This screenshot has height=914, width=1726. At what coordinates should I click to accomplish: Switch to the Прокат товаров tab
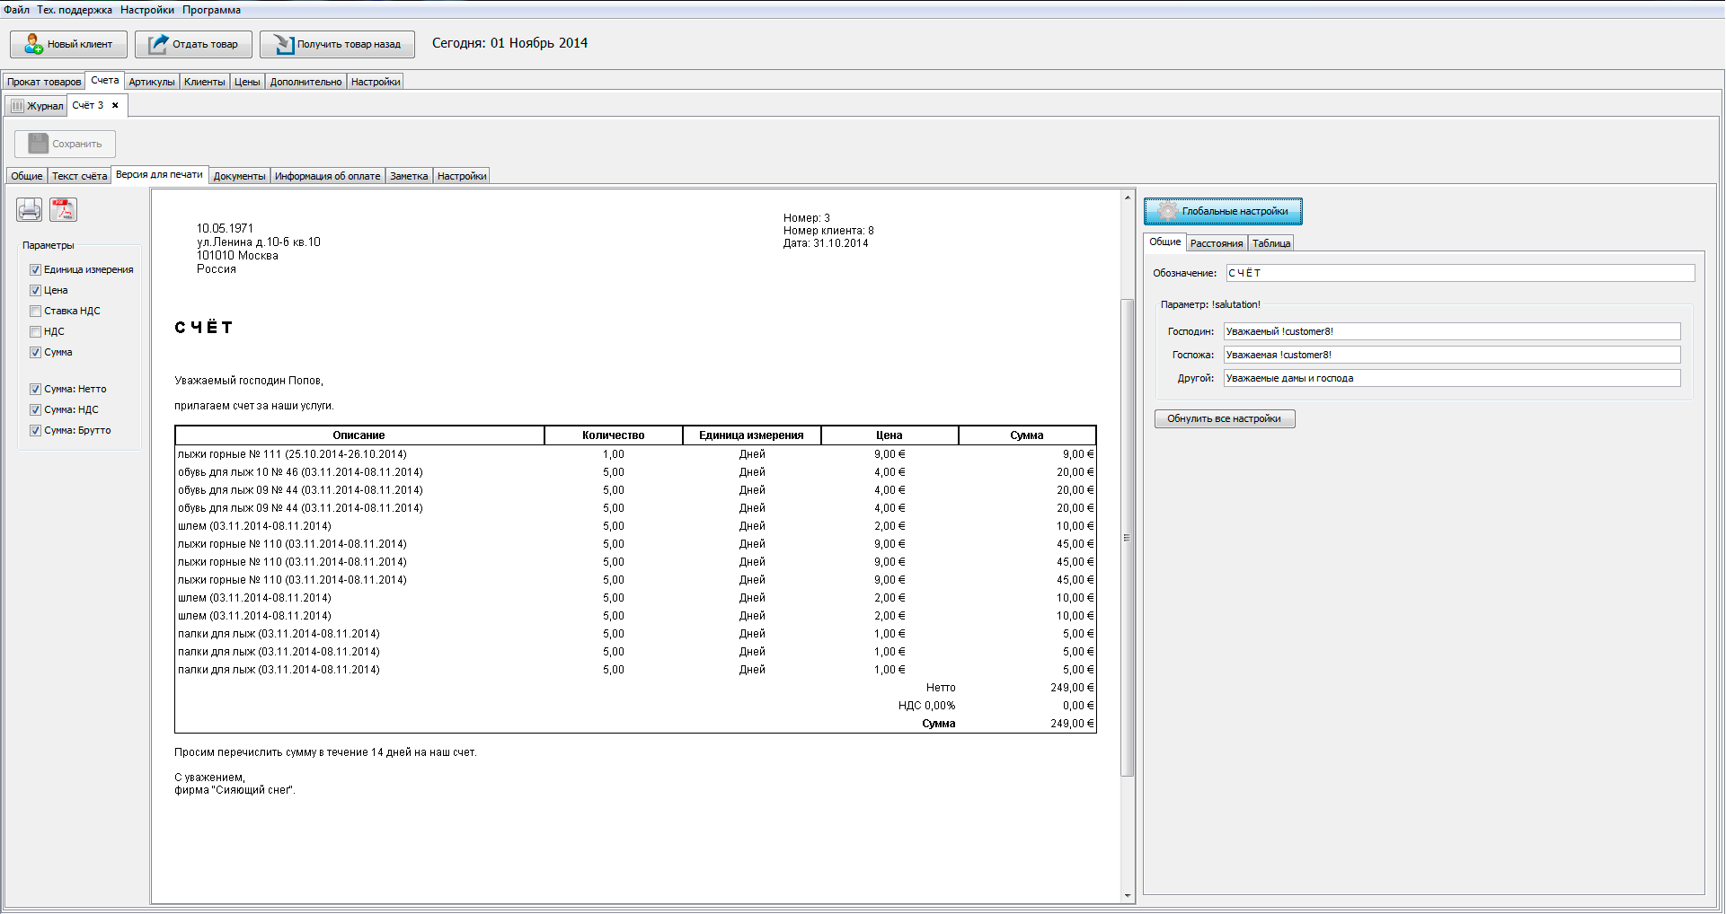click(x=44, y=82)
